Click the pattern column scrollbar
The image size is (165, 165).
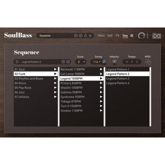150,97
